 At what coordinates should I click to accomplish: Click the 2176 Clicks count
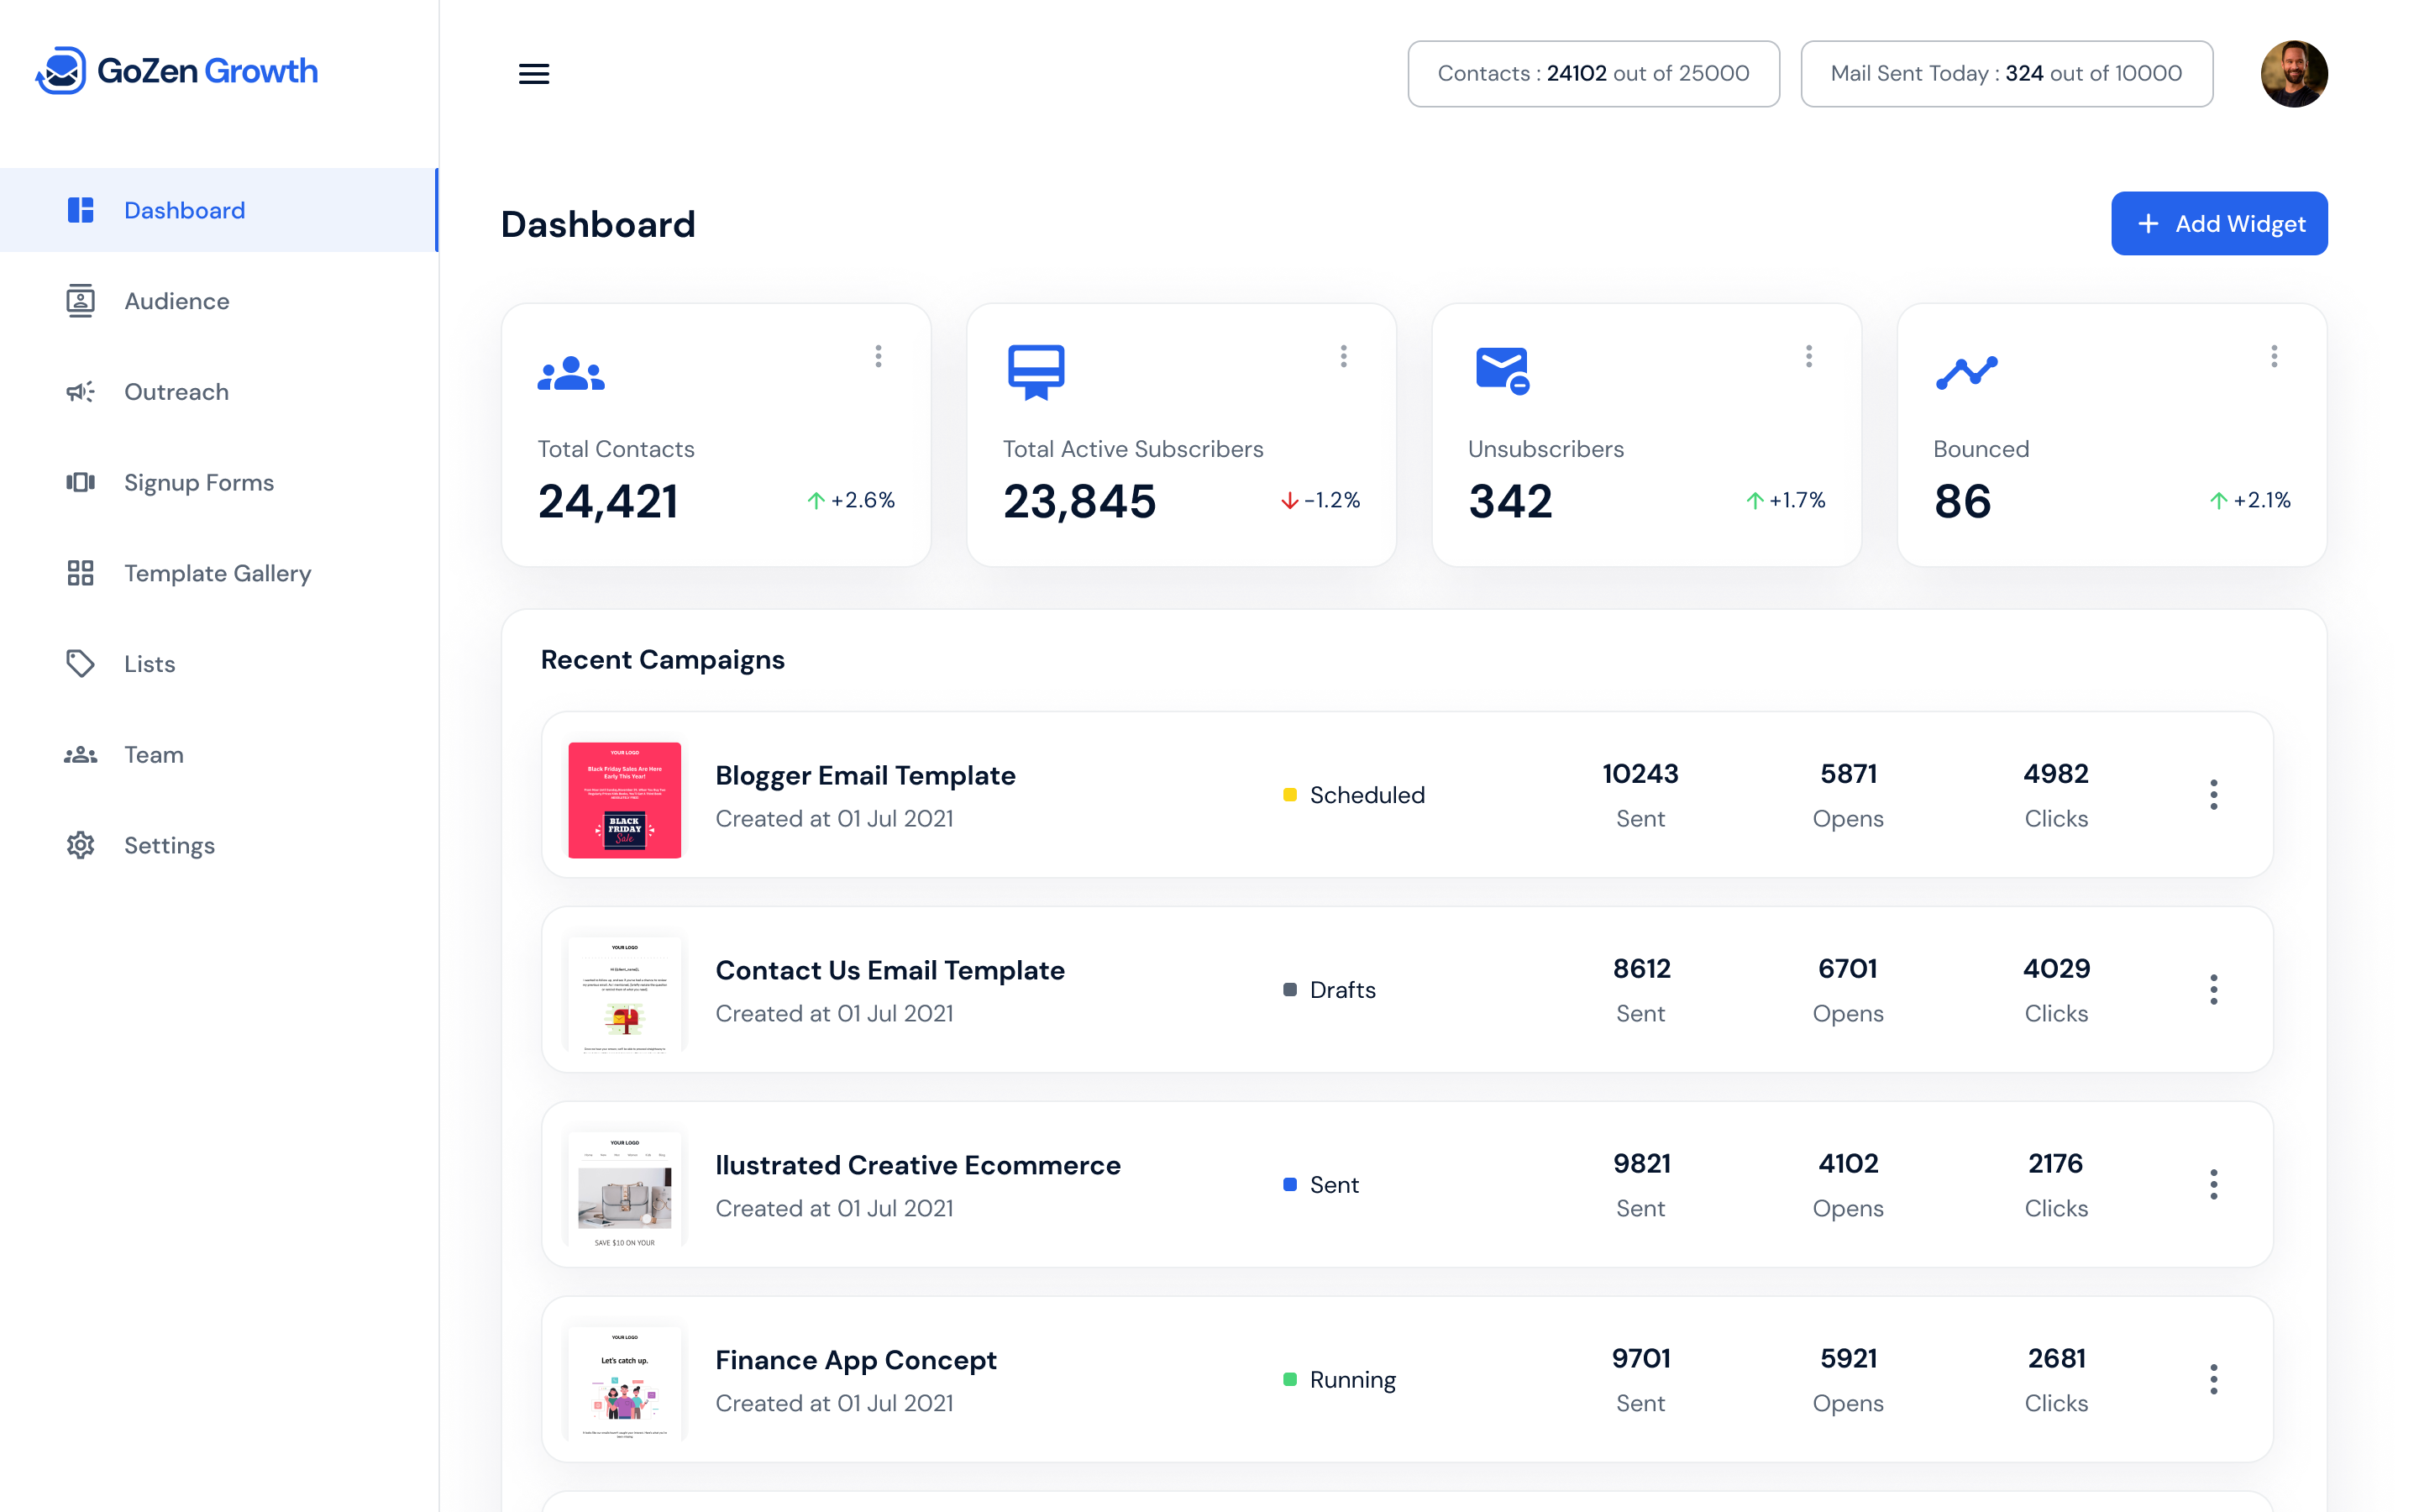2056,1164
